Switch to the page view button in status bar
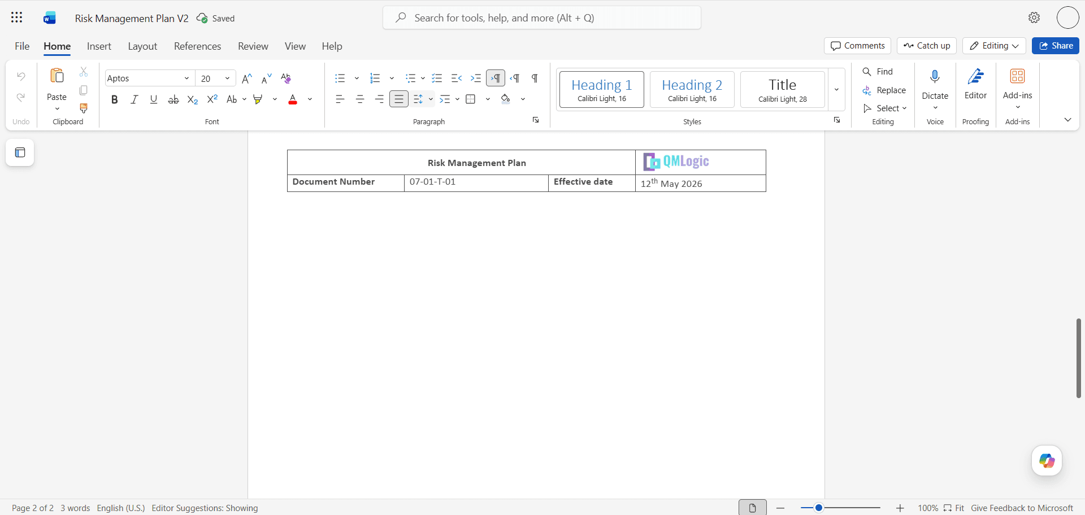Image resolution: width=1085 pixels, height=515 pixels. click(x=753, y=508)
